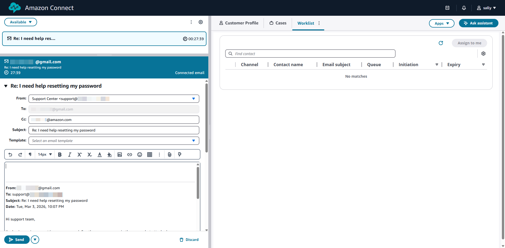Insert a hyperlink in the email
Screen dimensions: 505x248
pos(130,154)
